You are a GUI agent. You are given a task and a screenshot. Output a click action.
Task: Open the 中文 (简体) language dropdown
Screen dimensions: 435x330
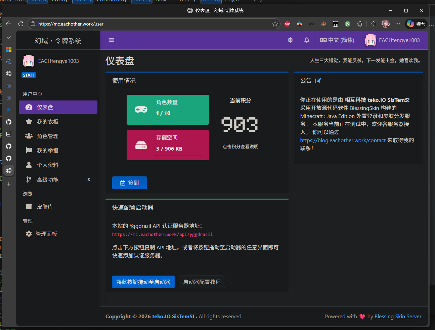pyautogui.click(x=337, y=40)
